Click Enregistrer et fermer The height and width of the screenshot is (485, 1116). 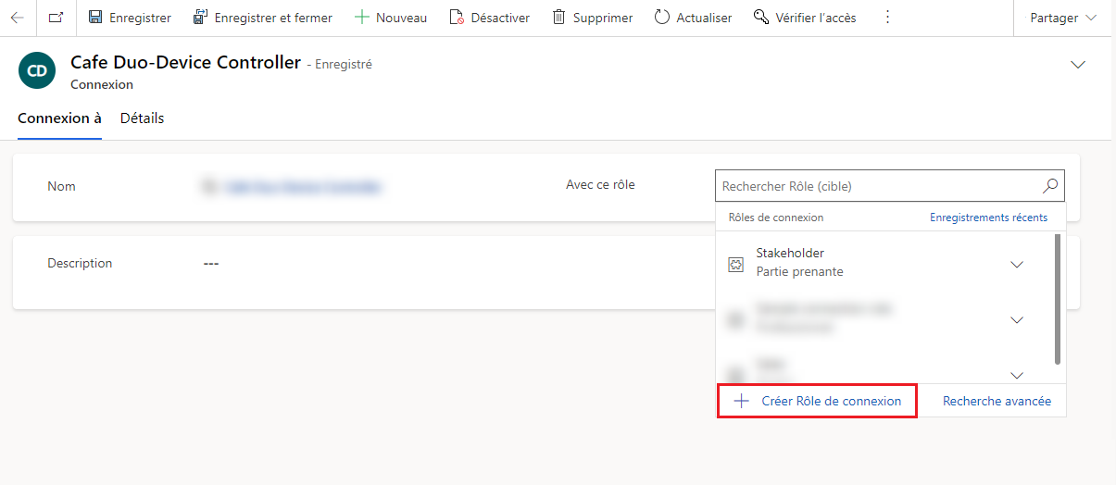pyautogui.click(x=263, y=18)
